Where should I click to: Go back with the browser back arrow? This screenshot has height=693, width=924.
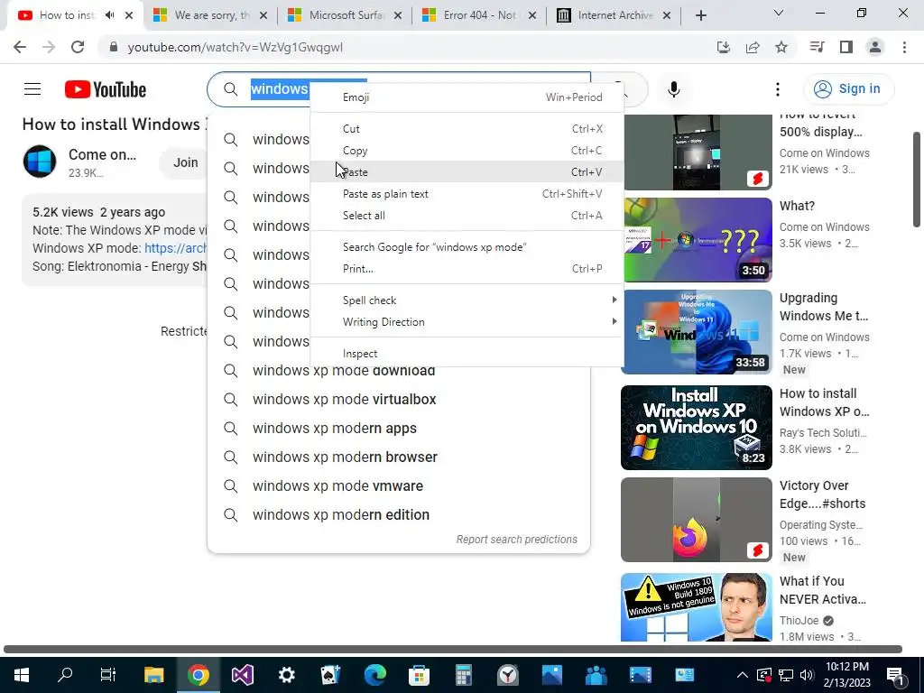pyautogui.click(x=20, y=47)
